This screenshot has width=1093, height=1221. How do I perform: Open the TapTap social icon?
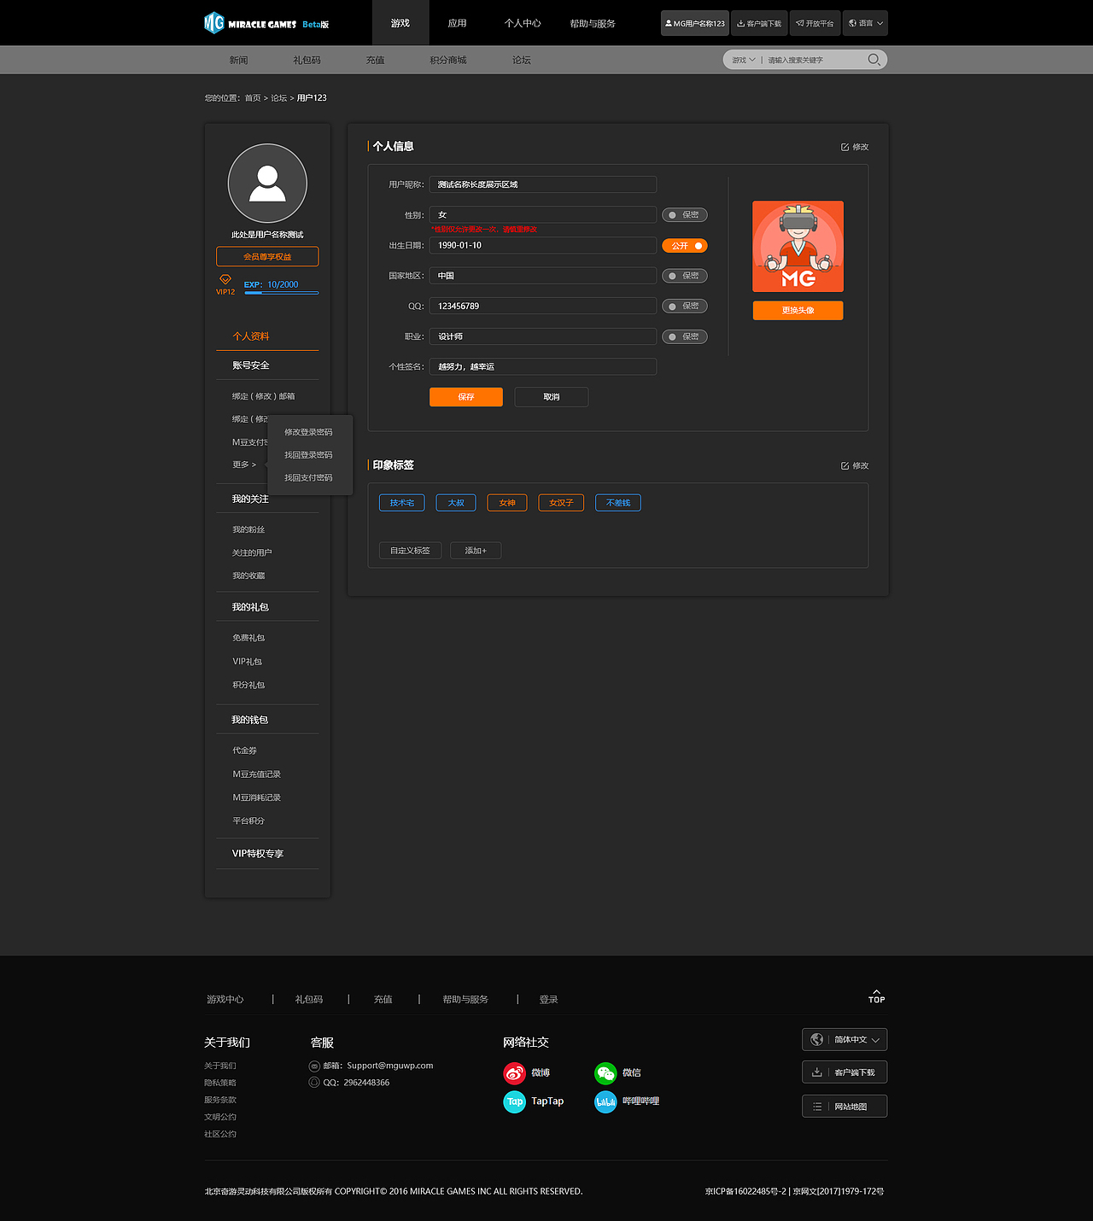tap(514, 1101)
